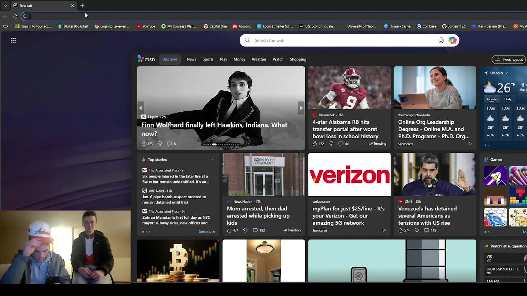
Task: Open a new browser tab with plus icon
Action: click(82, 5)
